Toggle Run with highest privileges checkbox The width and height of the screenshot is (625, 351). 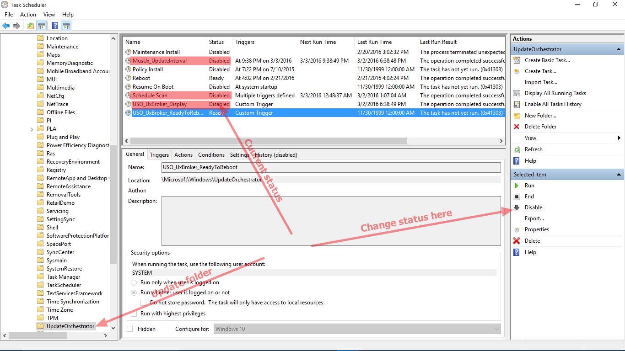coord(134,314)
